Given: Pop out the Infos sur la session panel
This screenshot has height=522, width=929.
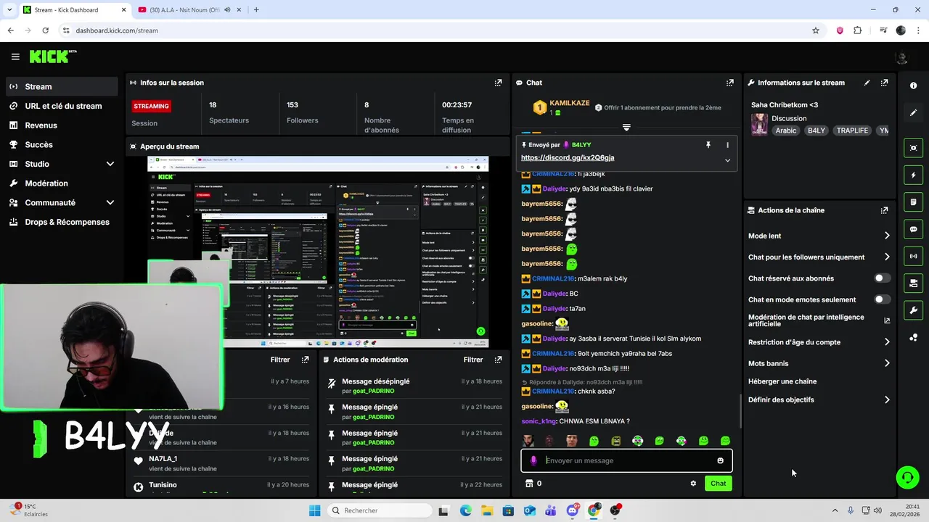Looking at the screenshot, I should (498, 83).
